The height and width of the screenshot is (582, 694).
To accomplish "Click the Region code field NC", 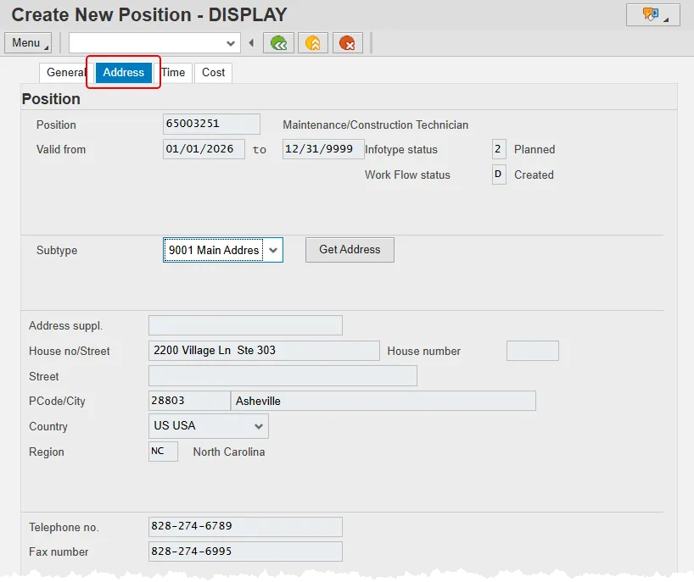I will pos(163,452).
